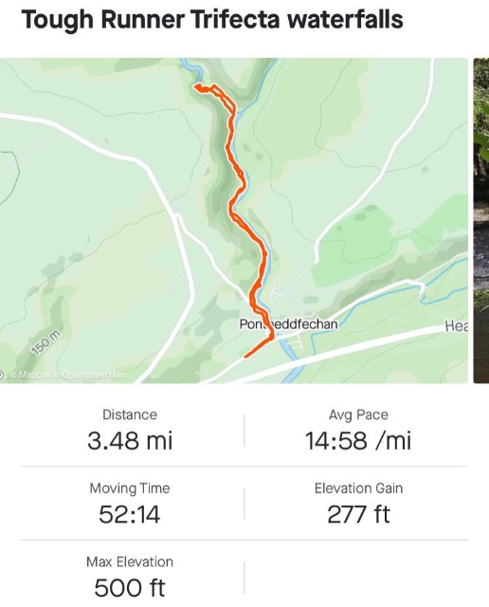Click the Distance value 3.48 mi

point(130,440)
